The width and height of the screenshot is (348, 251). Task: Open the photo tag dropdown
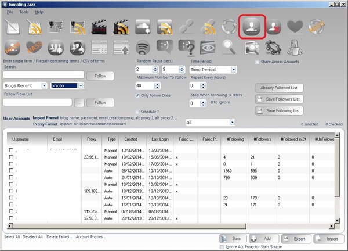pyautogui.click(x=81, y=85)
